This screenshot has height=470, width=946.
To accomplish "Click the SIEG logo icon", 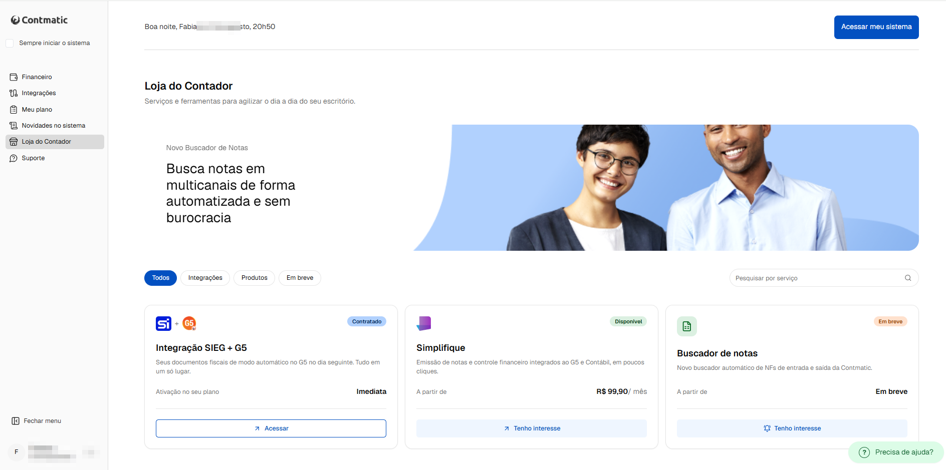I will click(164, 324).
